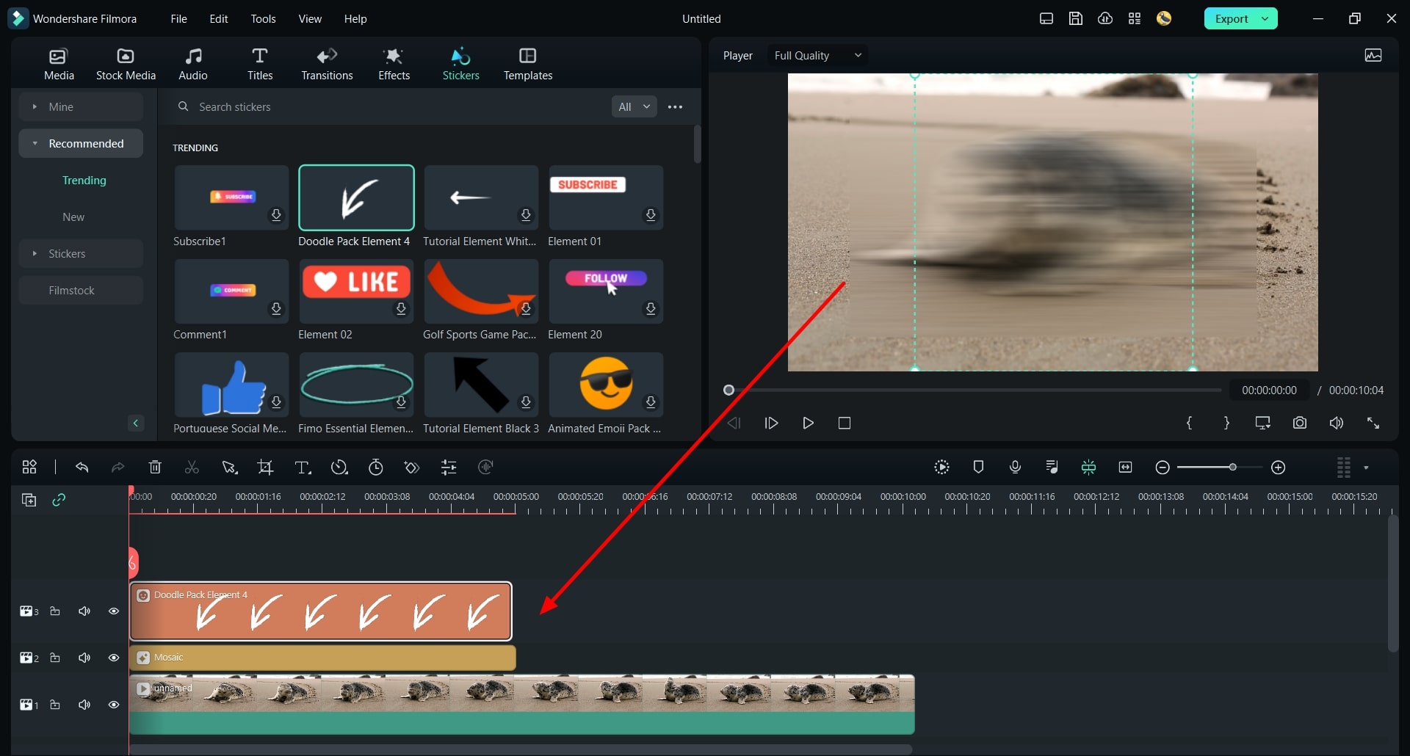Delete the selected clip
This screenshot has width=1410, height=756.
pyautogui.click(x=154, y=467)
